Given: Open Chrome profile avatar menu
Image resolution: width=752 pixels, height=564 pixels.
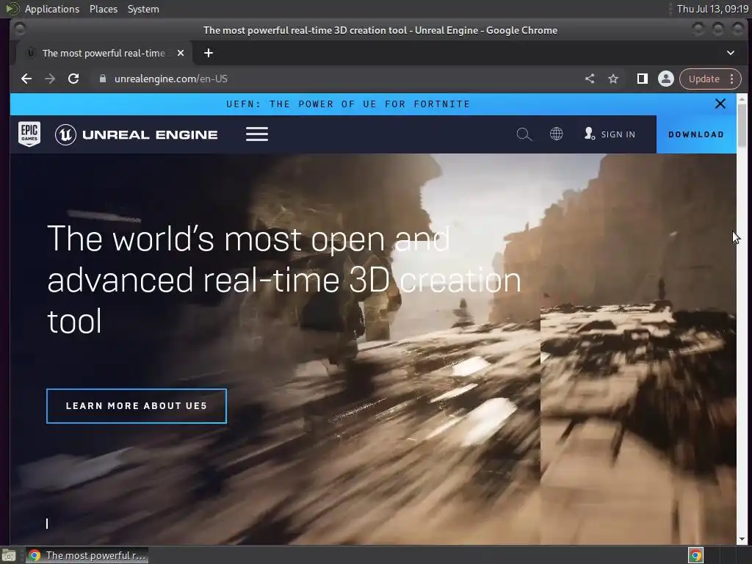Looking at the screenshot, I should coord(665,79).
